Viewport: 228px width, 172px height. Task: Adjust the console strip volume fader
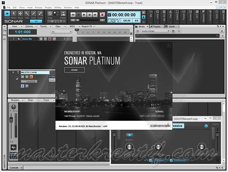pyautogui.click(x=11, y=120)
